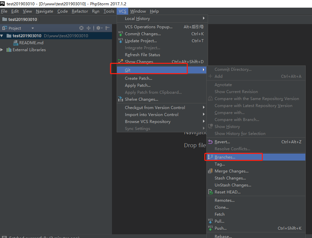The image size is (312, 238).
Task: Click the hide Project panel icon
Action: 108,28
